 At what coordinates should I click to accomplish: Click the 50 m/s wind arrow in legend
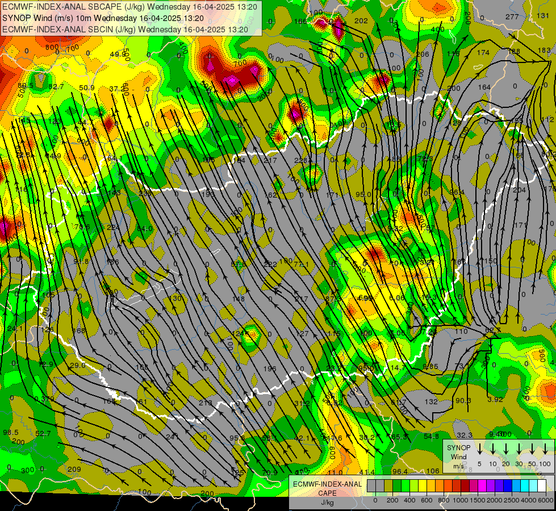pos(532,449)
